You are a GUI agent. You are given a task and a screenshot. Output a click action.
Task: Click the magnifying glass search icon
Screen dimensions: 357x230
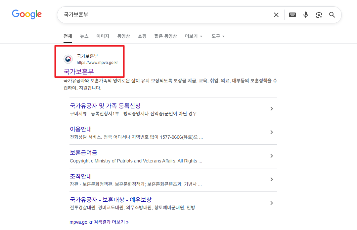tap(332, 14)
